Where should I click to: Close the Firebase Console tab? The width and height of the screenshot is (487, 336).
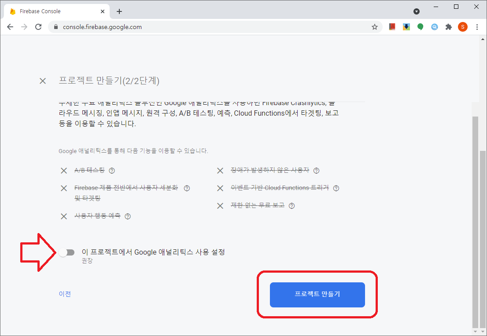[103, 11]
